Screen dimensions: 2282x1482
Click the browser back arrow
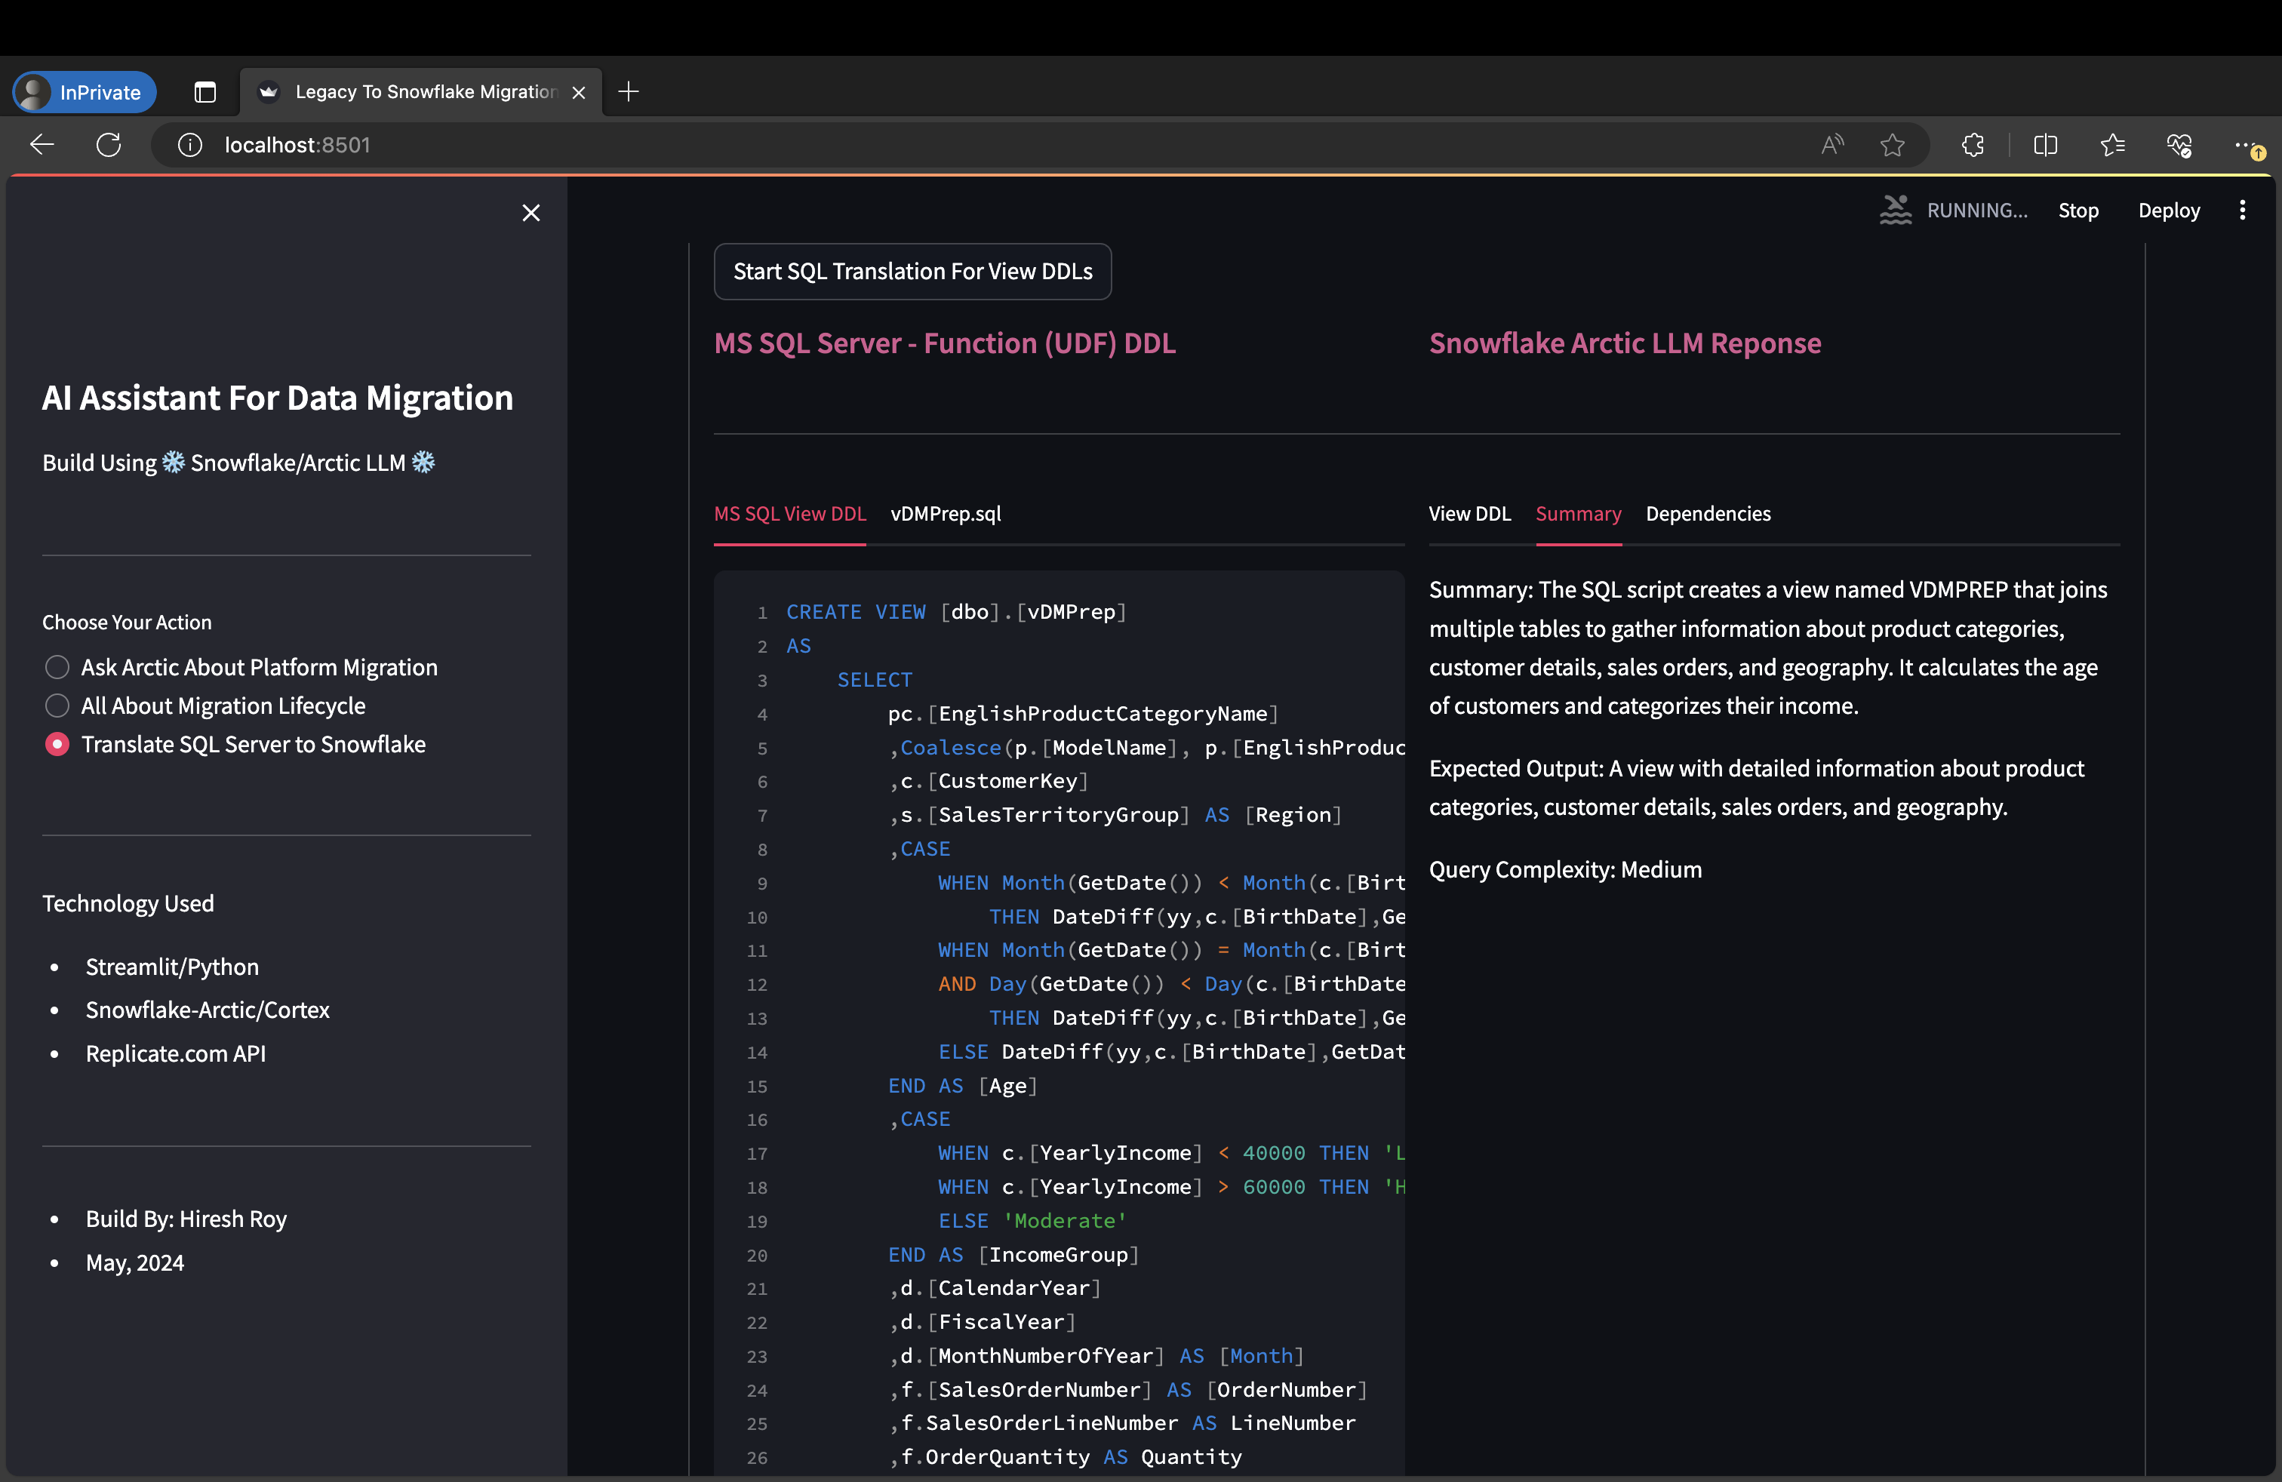pyautogui.click(x=42, y=145)
